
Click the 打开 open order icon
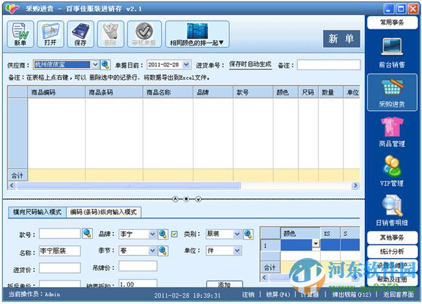(x=51, y=34)
